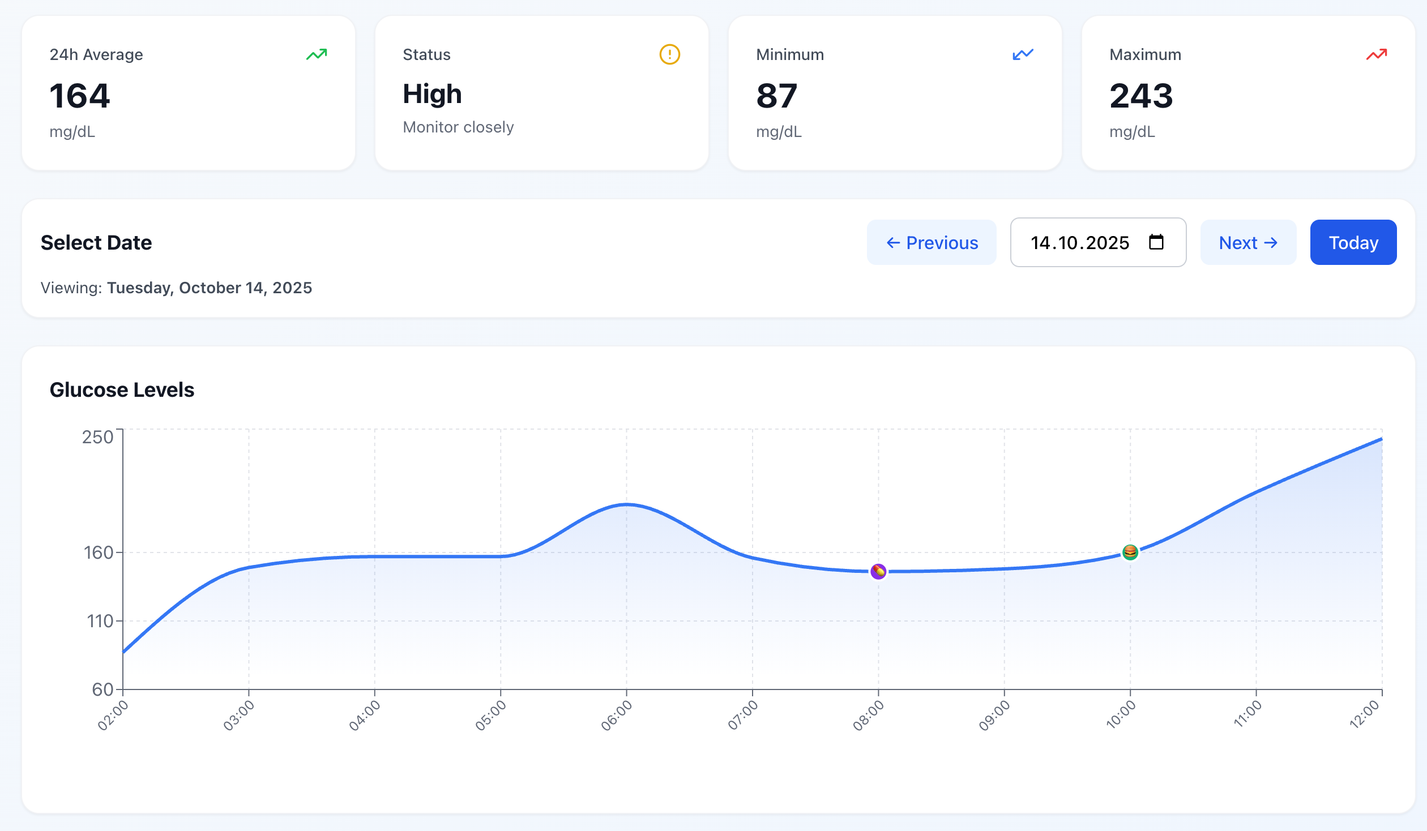The image size is (1427, 831).
Task: Click the 02:00 label on time axis
Action: [x=113, y=716]
